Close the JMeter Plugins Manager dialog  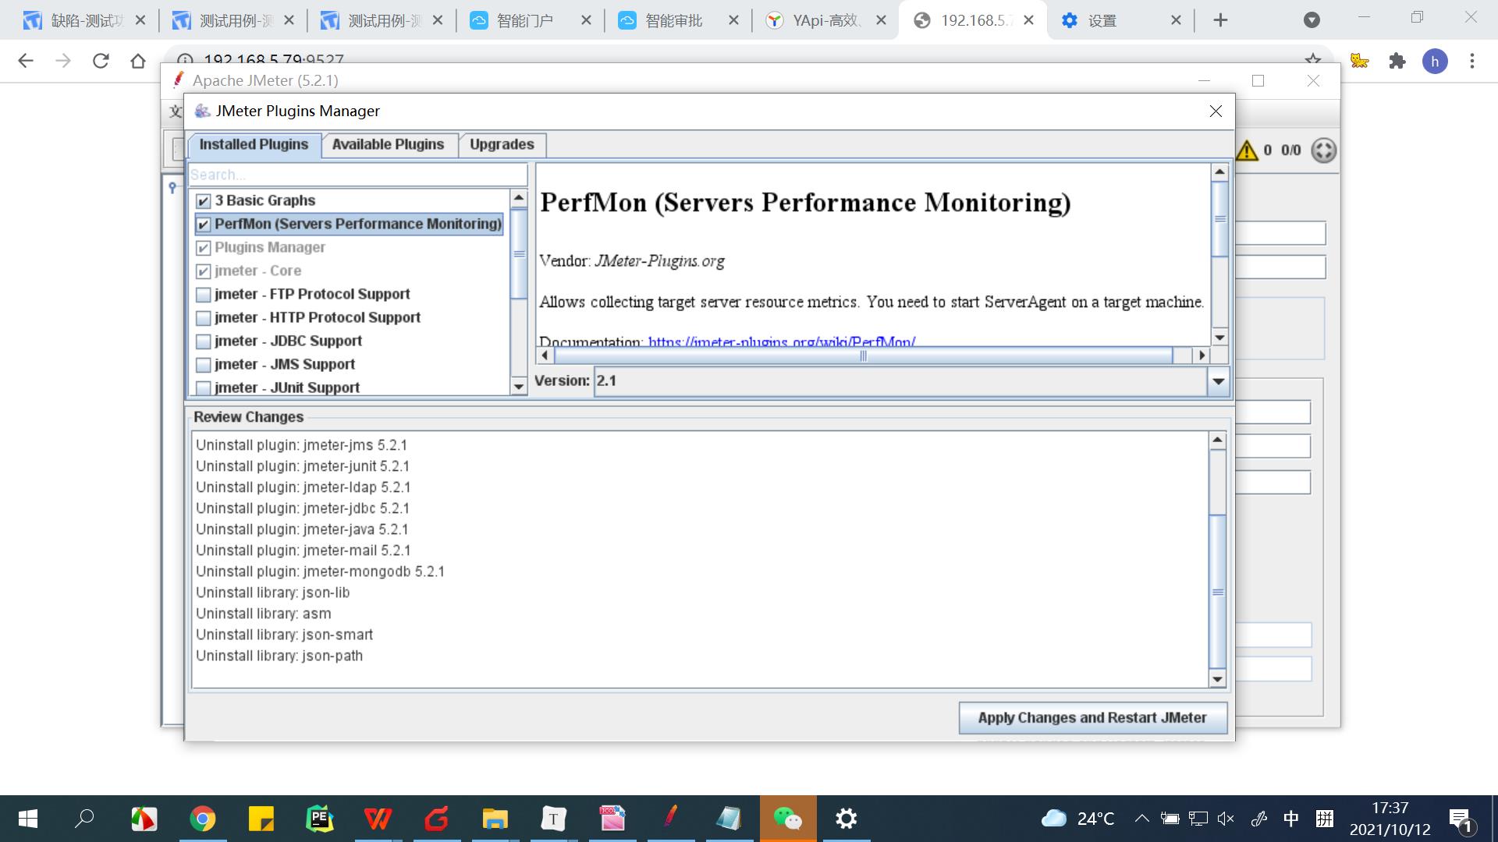coord(1216,111)
